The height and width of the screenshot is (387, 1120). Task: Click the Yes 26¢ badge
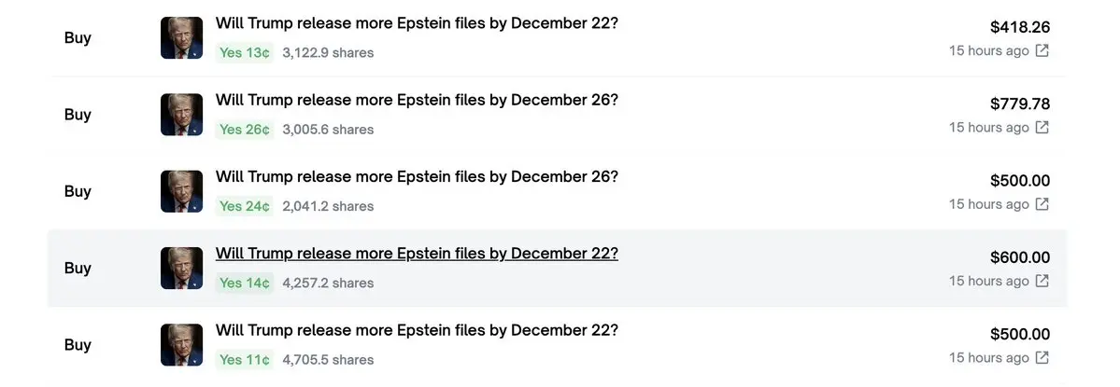tap(245, 130)
